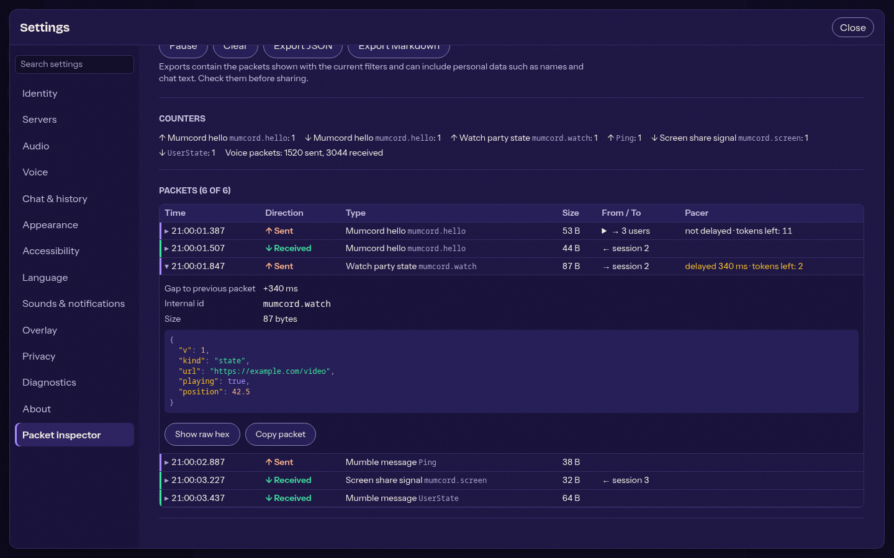894x558 pixels.
Task: Go to Language settings
Action: (x=74, y=278)
